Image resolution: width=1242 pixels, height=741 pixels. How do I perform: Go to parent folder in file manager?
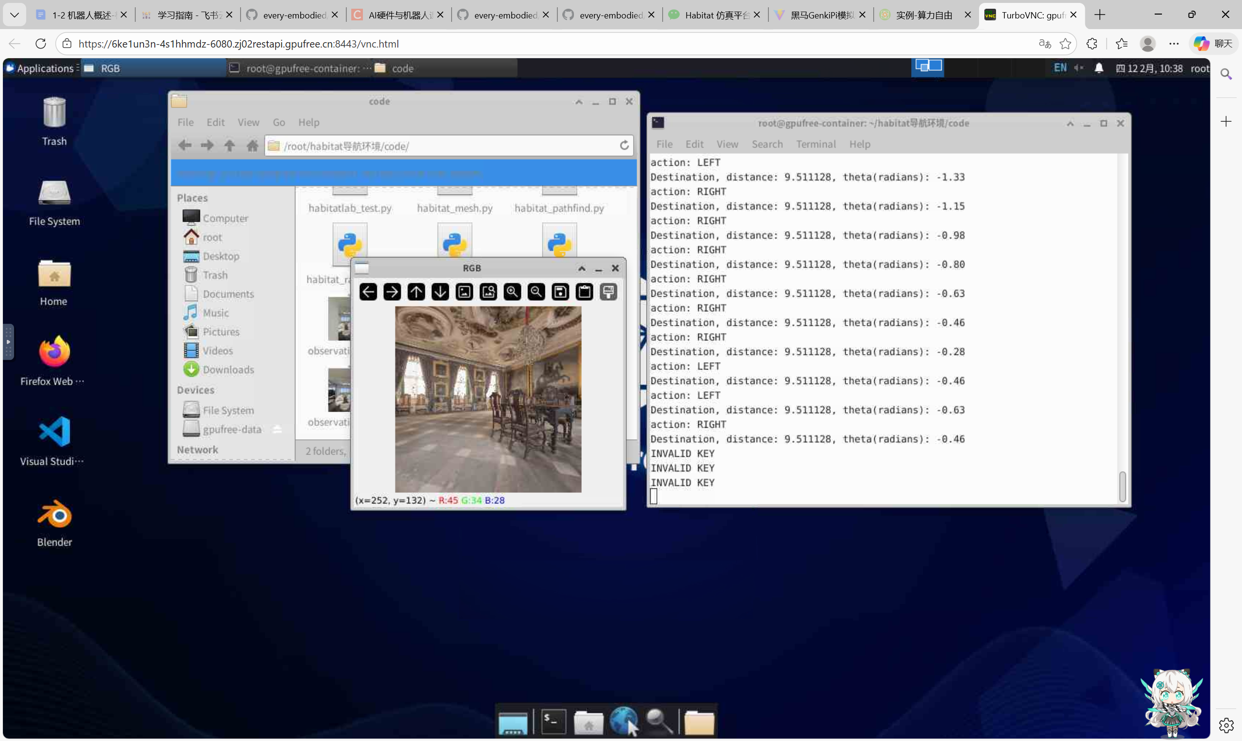229,146
